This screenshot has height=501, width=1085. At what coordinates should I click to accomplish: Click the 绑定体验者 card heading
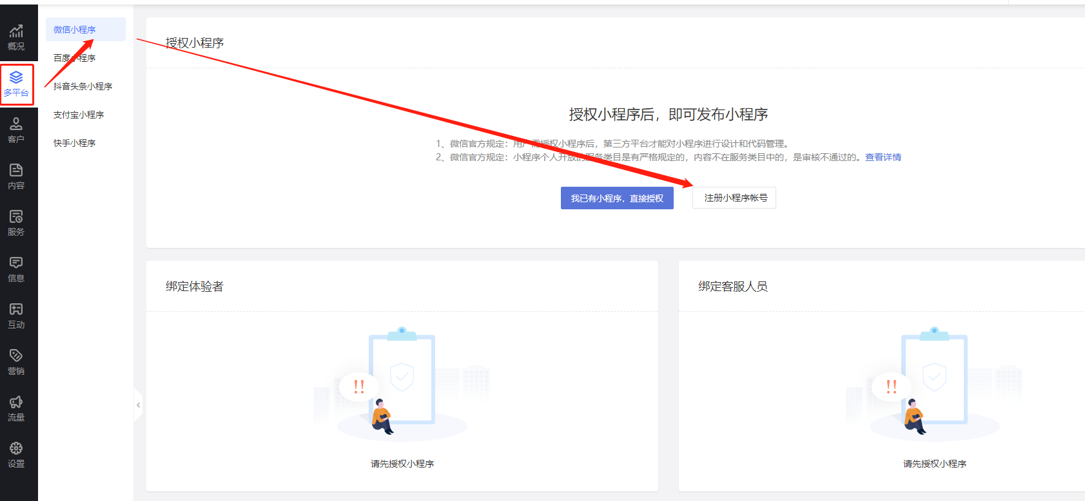tap(195, 287)
